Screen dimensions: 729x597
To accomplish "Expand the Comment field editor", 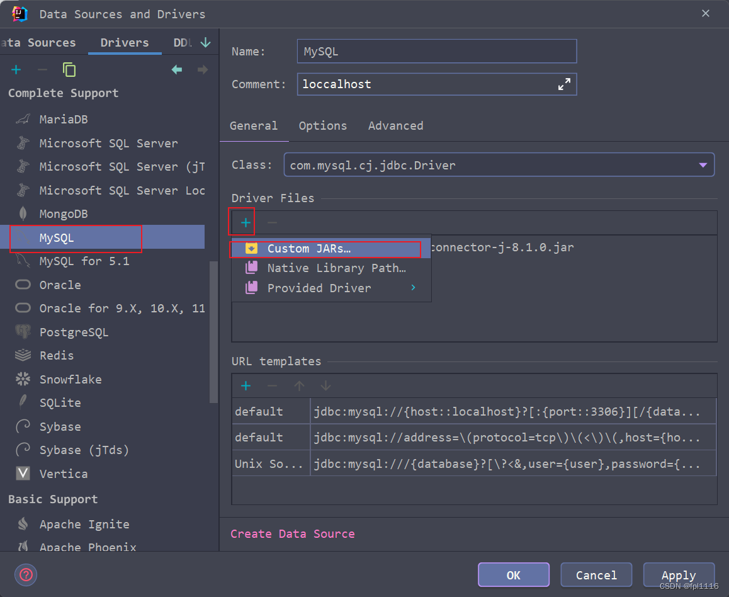I will coord(564,84).
